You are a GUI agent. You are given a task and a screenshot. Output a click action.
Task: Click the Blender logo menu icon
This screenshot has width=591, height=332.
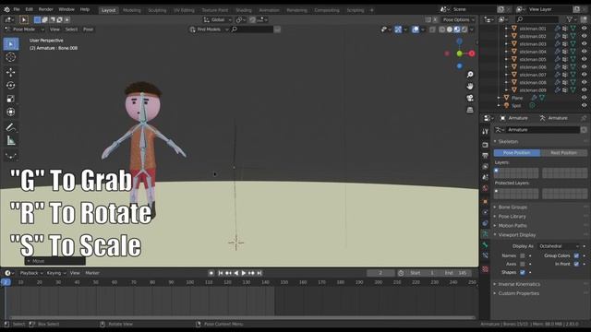point(6,9)
